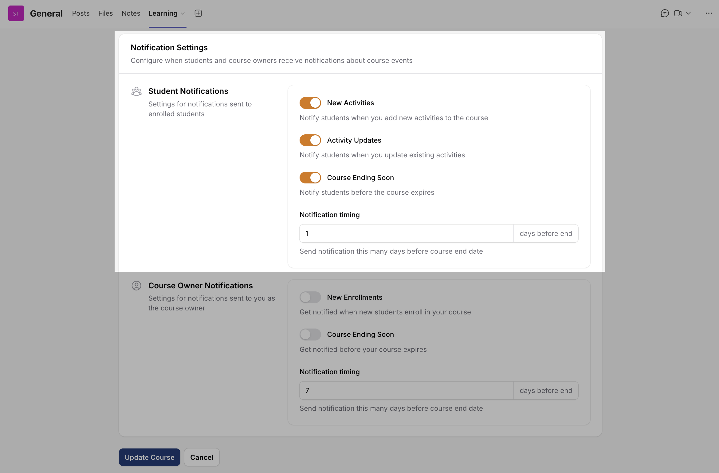This screenshot has height=473, width=719.
Task: Open the channel chat conversation icon
Action: coord(665,13)
